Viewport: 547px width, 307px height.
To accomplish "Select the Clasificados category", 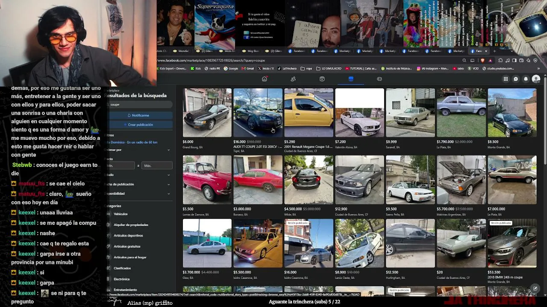I will click(122, 268).
